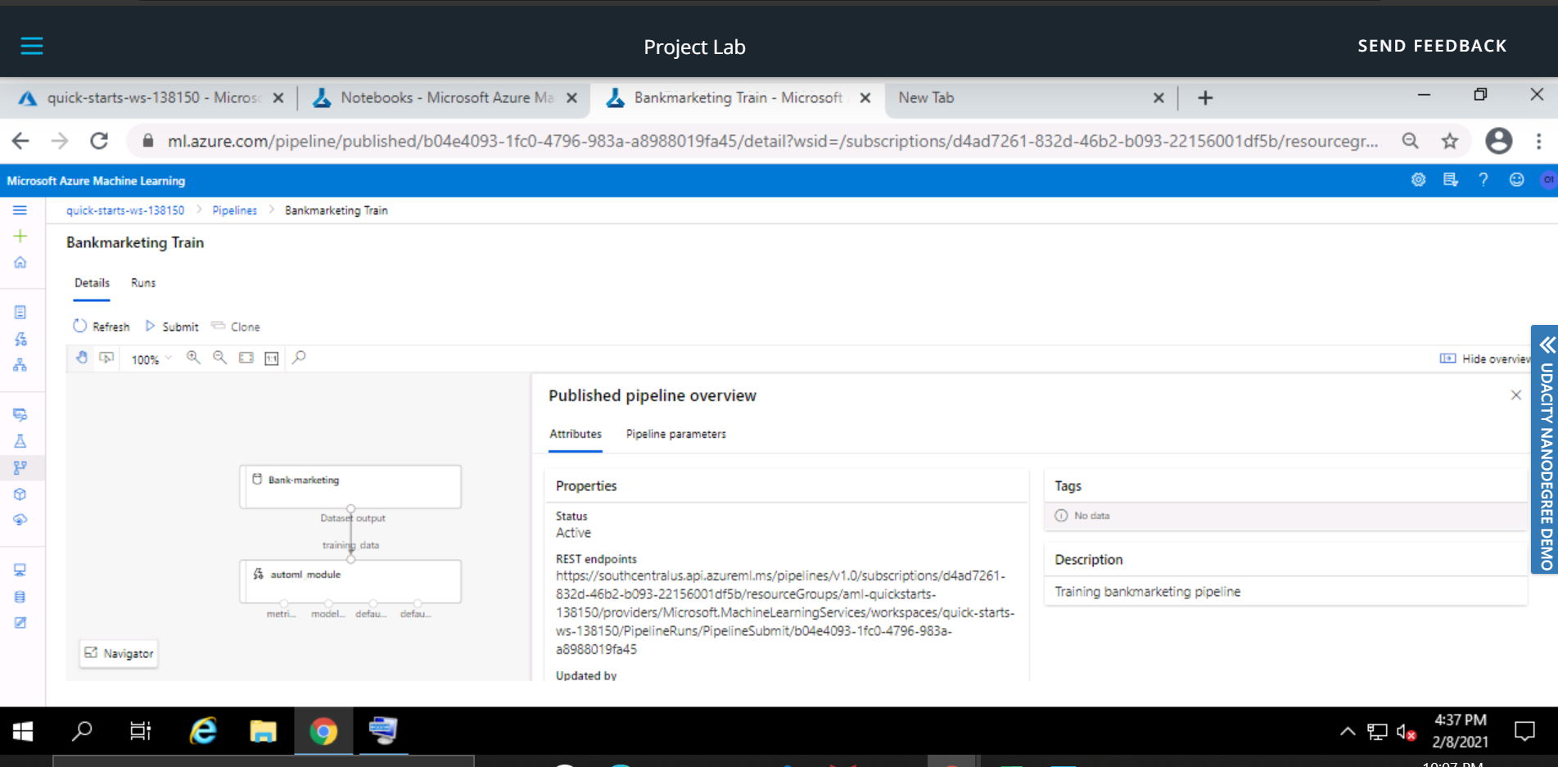Click Hide overview toggle
The width and height of the screenshot is (1558, 767).
[x=1484, y=359]
